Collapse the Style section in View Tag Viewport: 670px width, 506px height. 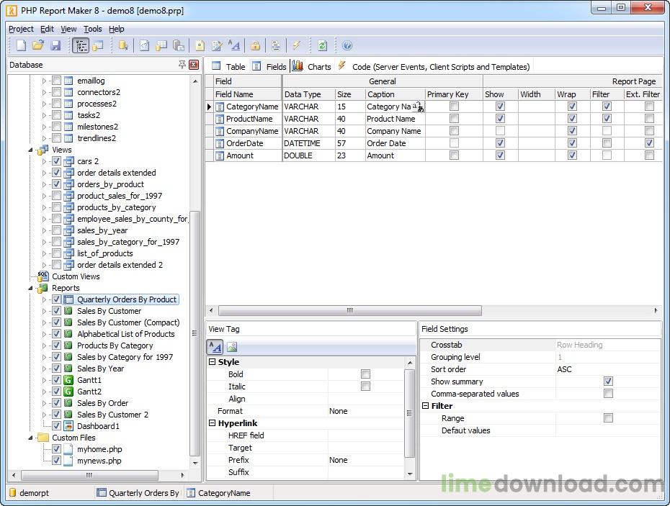coord(213,362)
